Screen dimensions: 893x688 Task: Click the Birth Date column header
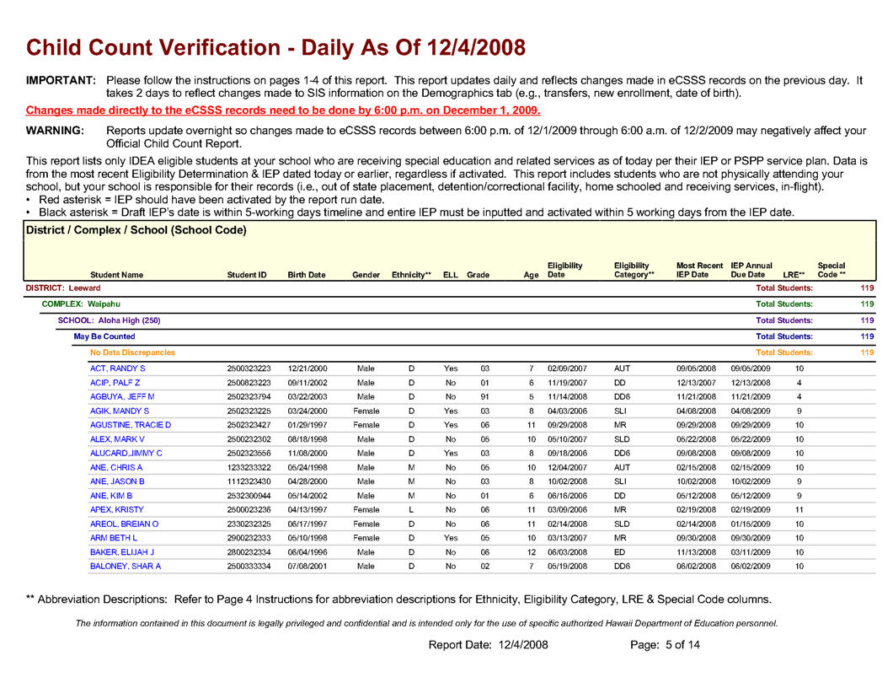pyautogui.click(x=307, y=275)
